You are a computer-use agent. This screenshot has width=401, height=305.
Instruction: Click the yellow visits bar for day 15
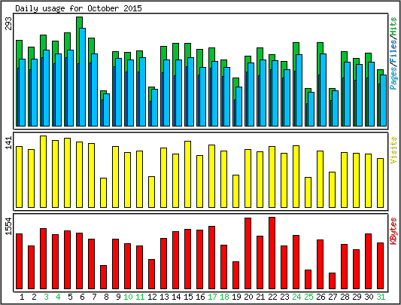(x=188, y=174)
